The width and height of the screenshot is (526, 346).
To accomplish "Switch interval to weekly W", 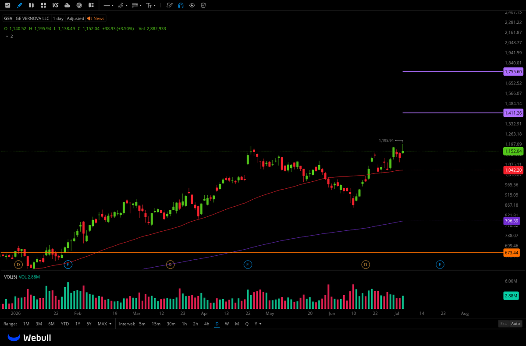I will click(227, 324).
